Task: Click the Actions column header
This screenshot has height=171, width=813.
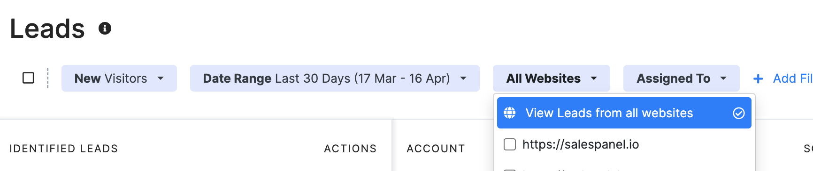Action: coord(350,149)
